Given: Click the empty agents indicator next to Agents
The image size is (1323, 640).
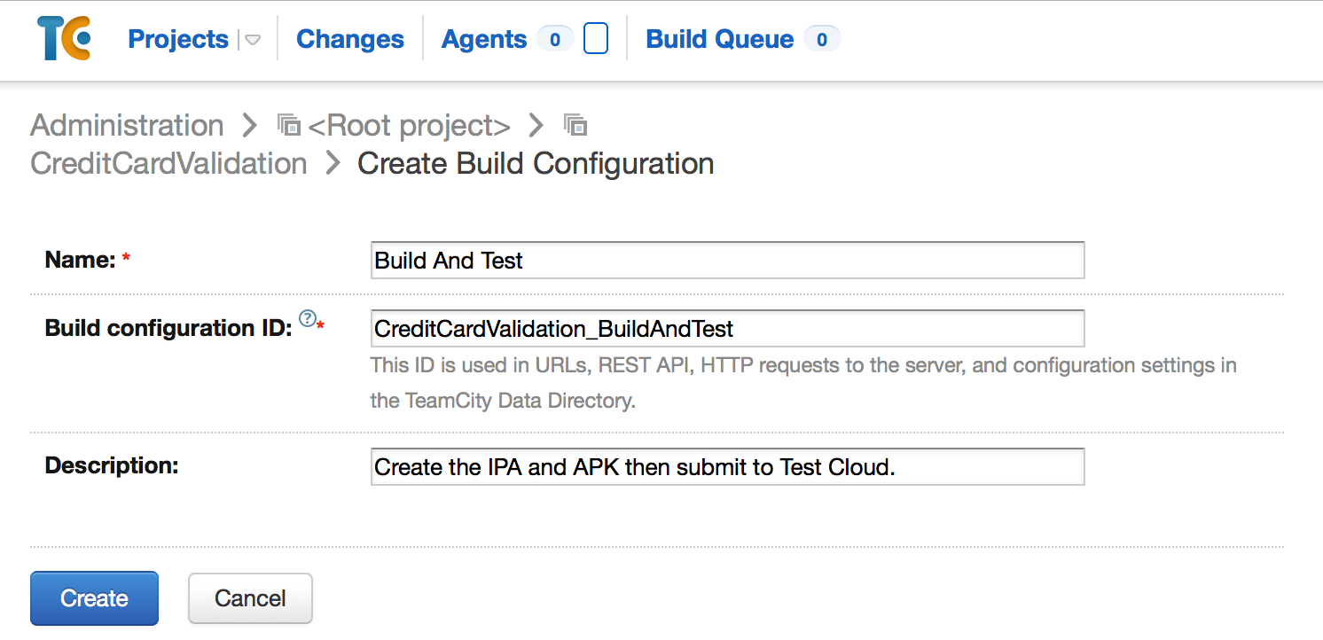Looking at the screenshot, I should click(x=595, y=38).
